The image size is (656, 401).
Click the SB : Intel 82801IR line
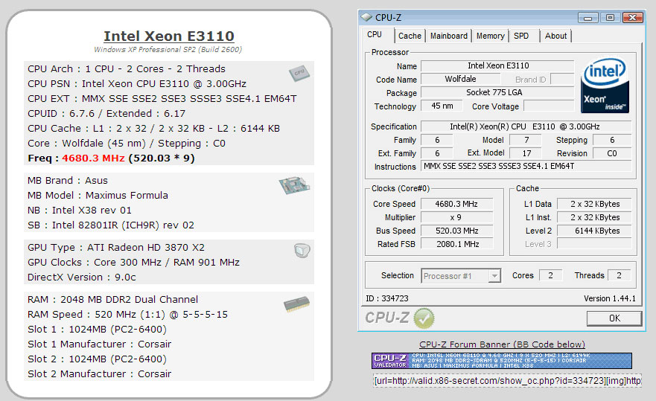click(111, 225)
